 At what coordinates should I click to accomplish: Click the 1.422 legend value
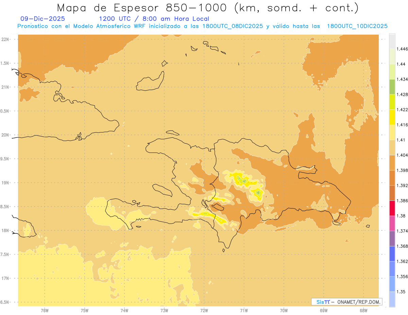402,109
